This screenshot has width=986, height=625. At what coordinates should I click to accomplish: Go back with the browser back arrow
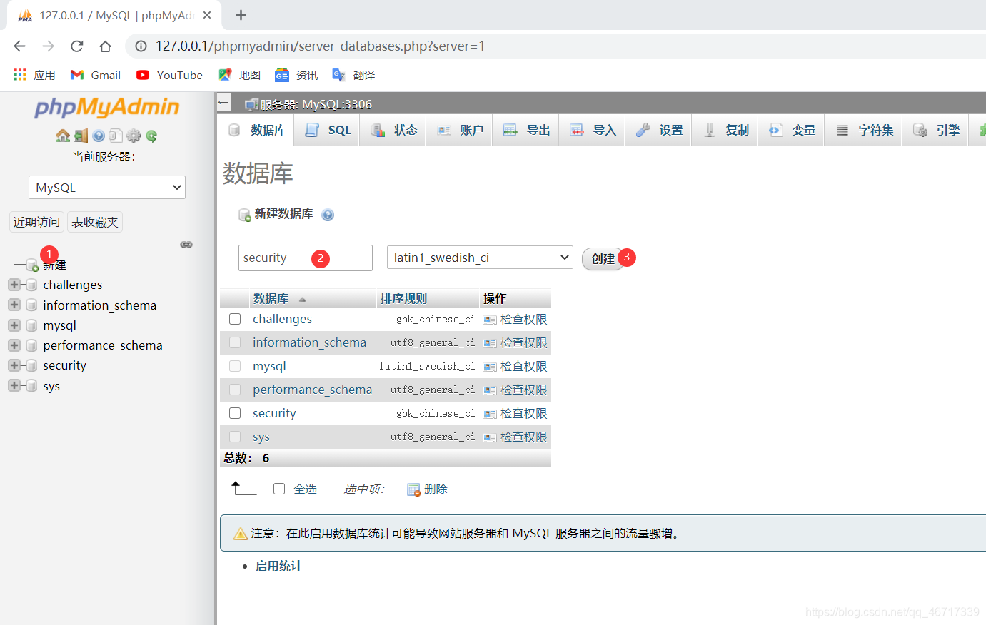[19, 46]
